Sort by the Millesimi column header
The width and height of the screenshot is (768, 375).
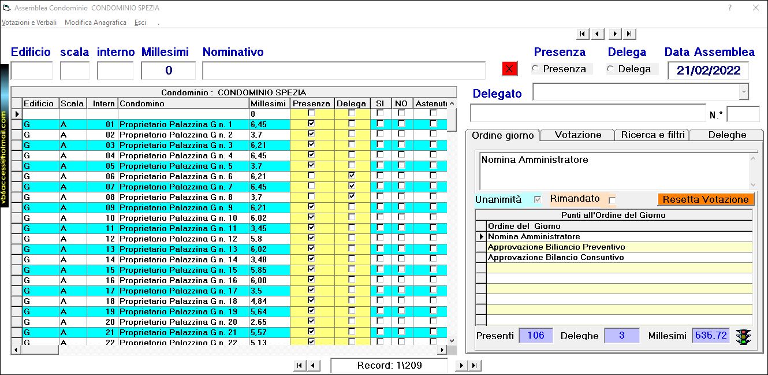tap(269, 103)
